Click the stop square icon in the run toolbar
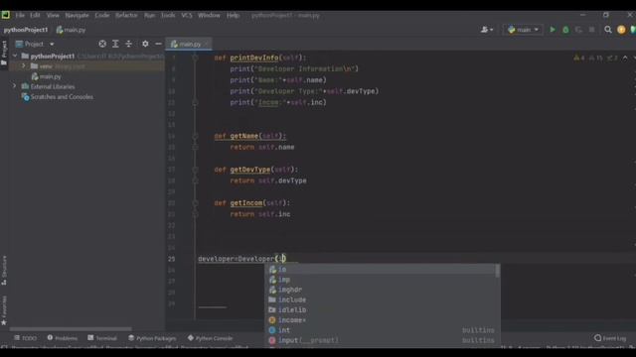This screenshot has width=636, height=357. (x=592, y=30)
